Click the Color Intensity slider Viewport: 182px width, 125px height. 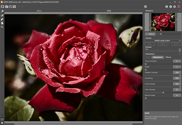[163, 92]
